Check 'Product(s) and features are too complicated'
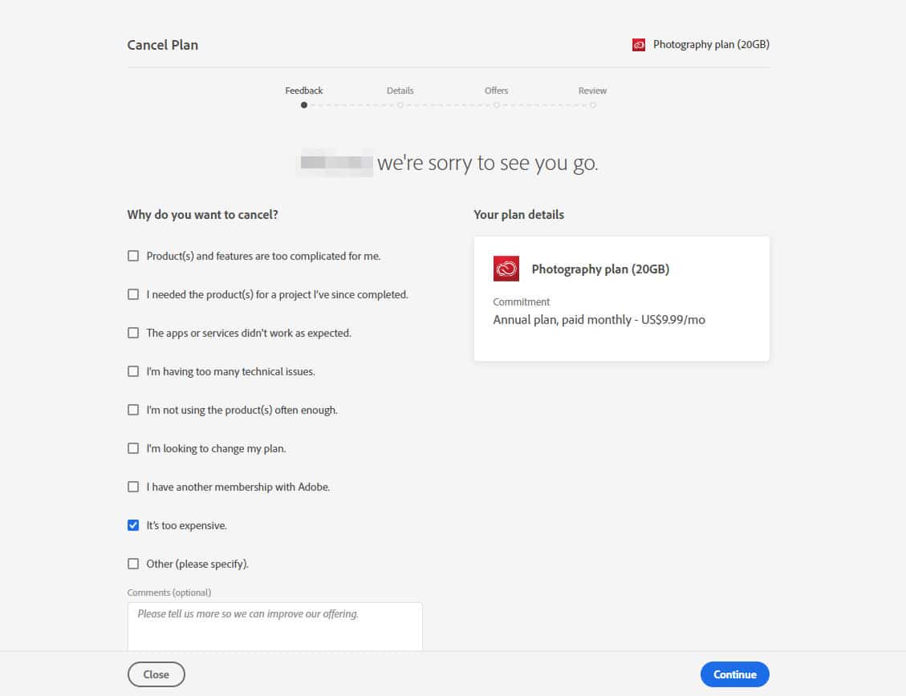 click(x=133, y=256)
